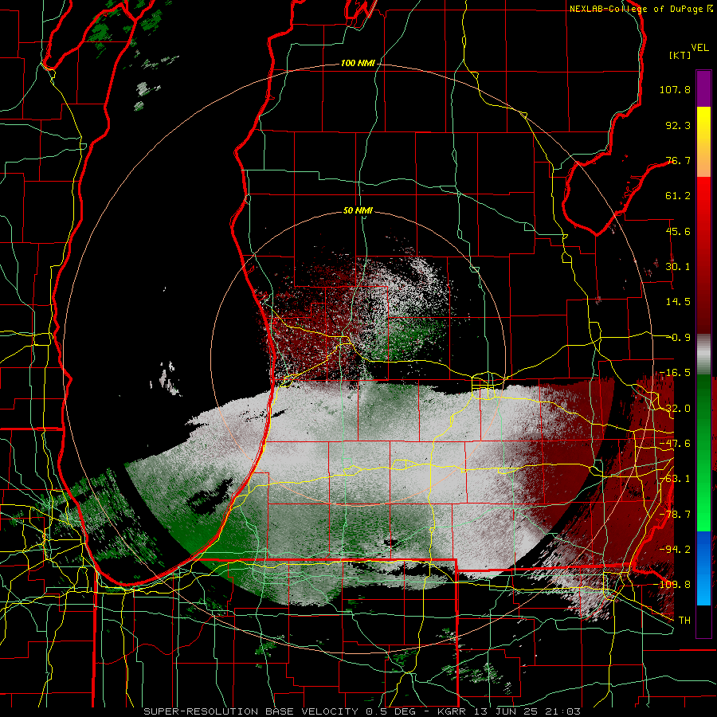Click the 14.5 value on the velocity scale
Image resolution: width=717 pixels, height=717 pixels.
678,302
